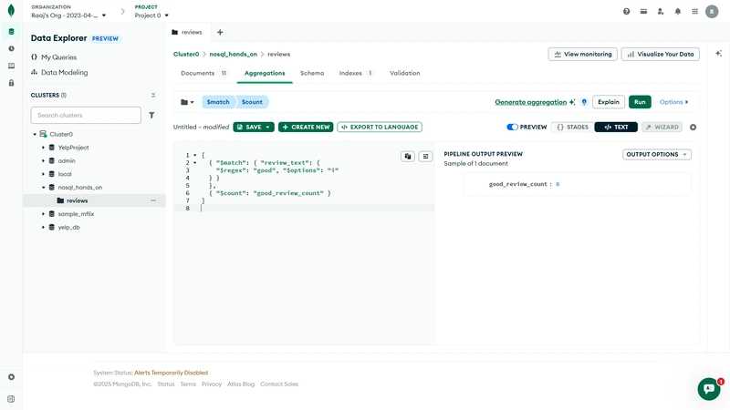
Task: Expand the admin database
Action: 43,161
